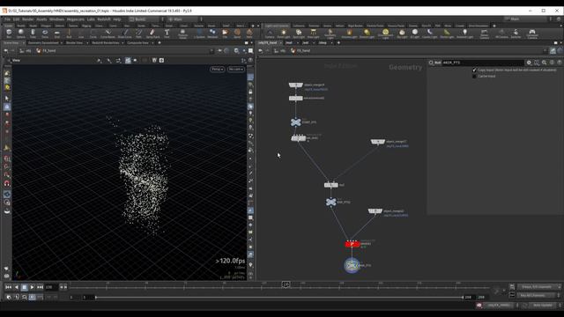Select the Torus shelf tool
Image resolution: width=564 pixels, height=317 pixels.
point(45,33)
